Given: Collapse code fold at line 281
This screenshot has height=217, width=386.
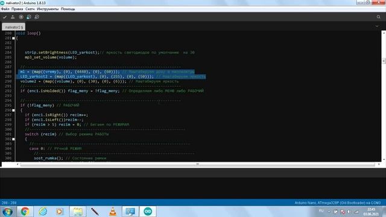Looking at the screenshot, I should [x=13, y=38].
